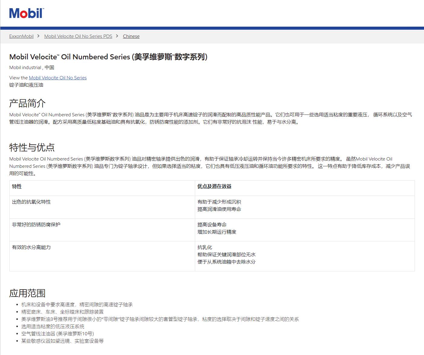Screen dimensions: 424x355
Task: Click the page title Mobil Velocite Oil Numbered Series
Action: click(x=108, y=57)
